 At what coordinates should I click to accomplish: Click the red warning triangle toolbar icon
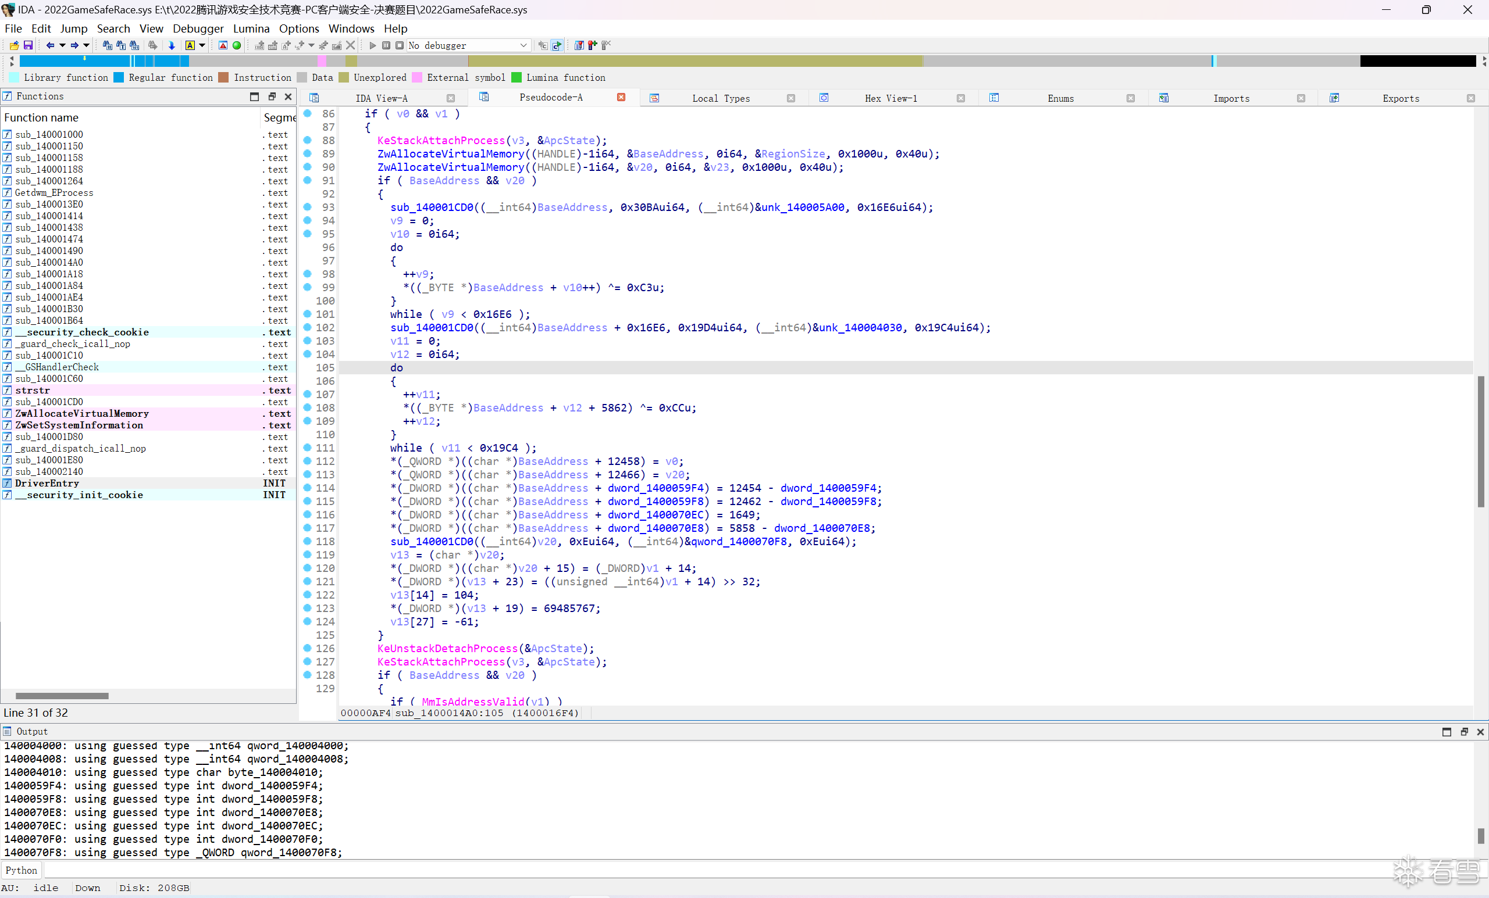pos(223,45)
